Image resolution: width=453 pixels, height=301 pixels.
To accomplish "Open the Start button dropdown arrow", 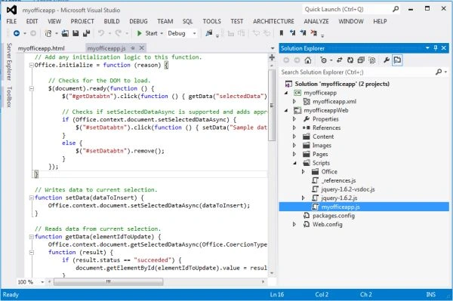I will pyautogui.click(x=162, y=33).
